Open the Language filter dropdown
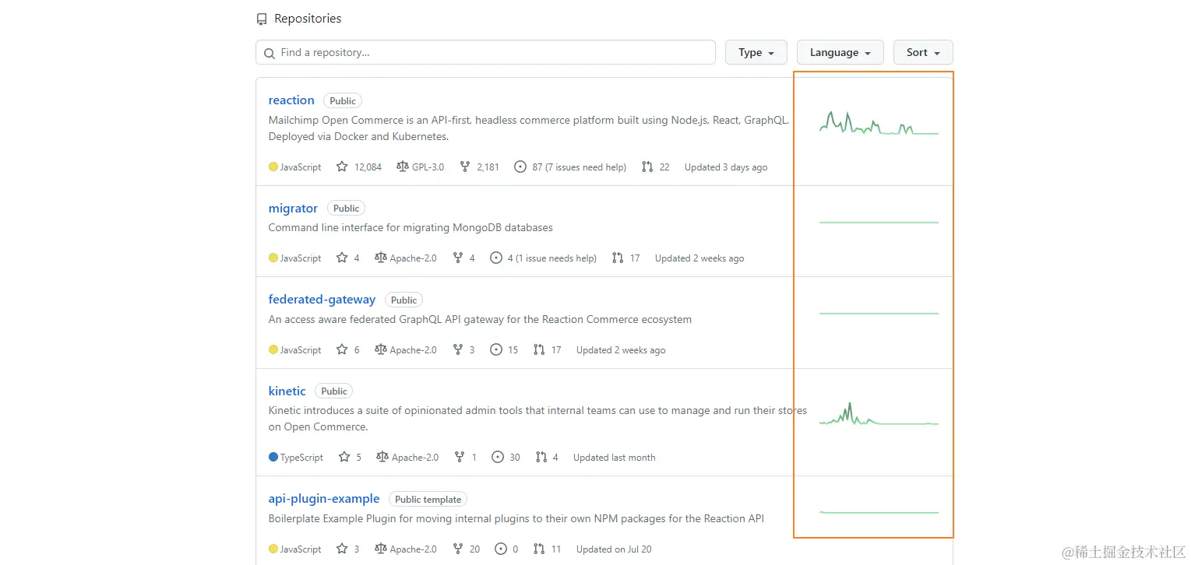1191x565 pixels. point(840,52)
